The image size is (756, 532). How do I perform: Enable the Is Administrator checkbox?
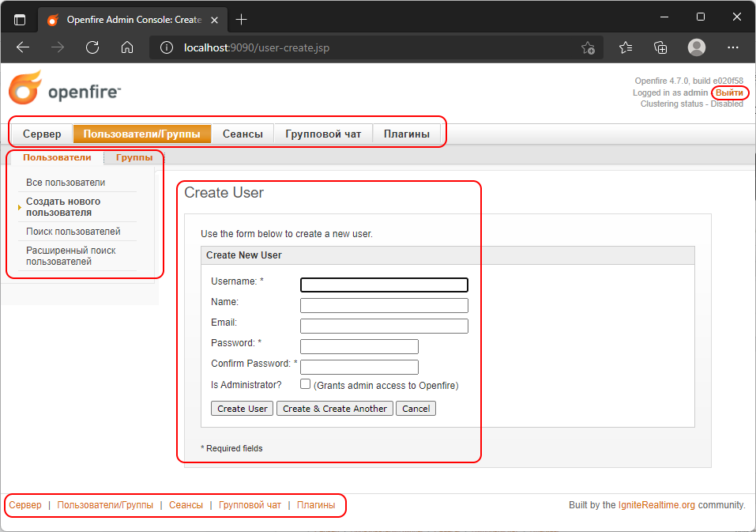[306, 384]
